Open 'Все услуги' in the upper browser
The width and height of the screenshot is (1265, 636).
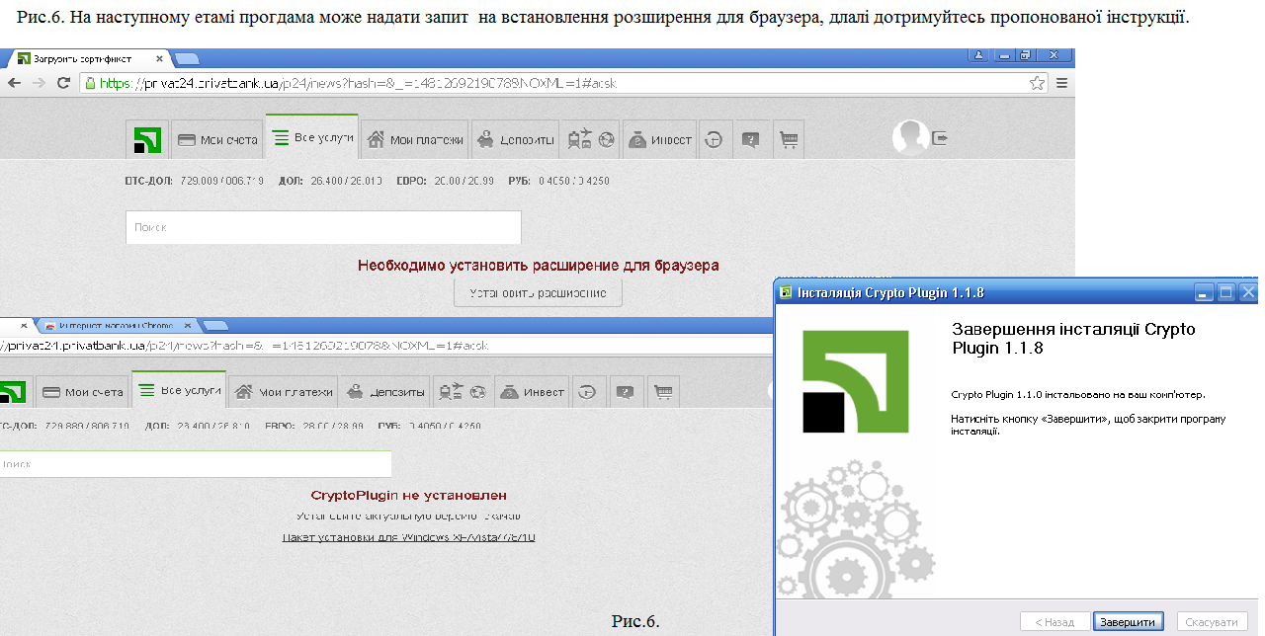click(312, 137)
